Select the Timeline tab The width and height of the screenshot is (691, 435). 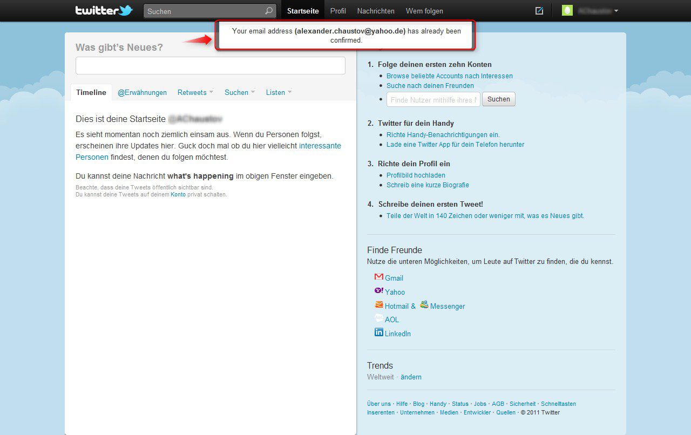click(91, 92)
